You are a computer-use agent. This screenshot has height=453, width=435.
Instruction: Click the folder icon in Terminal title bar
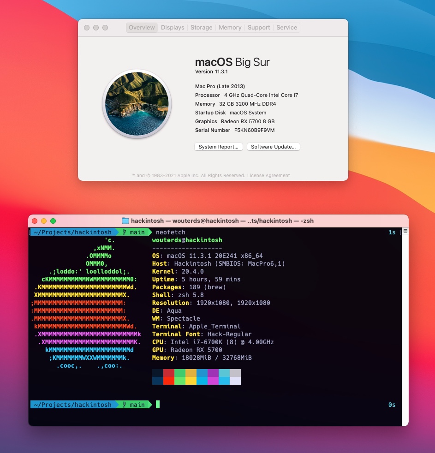(x=125, y=221)
